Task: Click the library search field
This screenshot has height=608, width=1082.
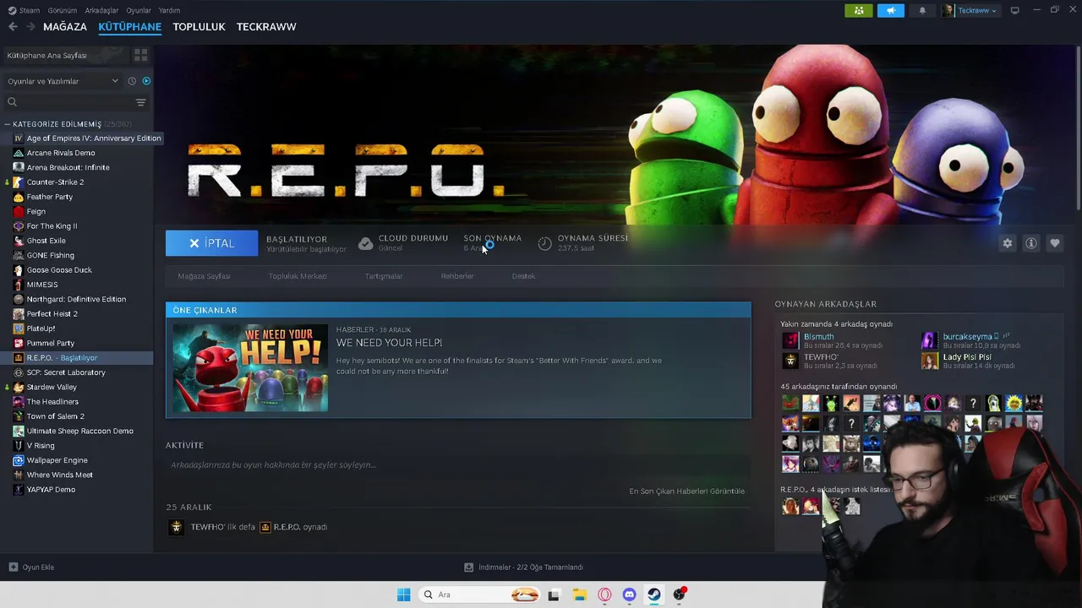Action: [x=69, y=102]
